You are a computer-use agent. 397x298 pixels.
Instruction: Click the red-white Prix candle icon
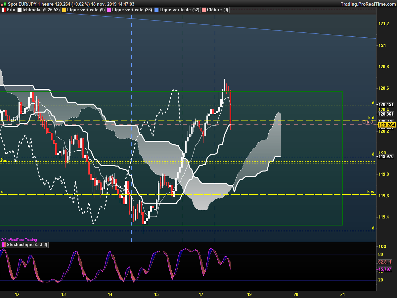[x=3, y=10]
